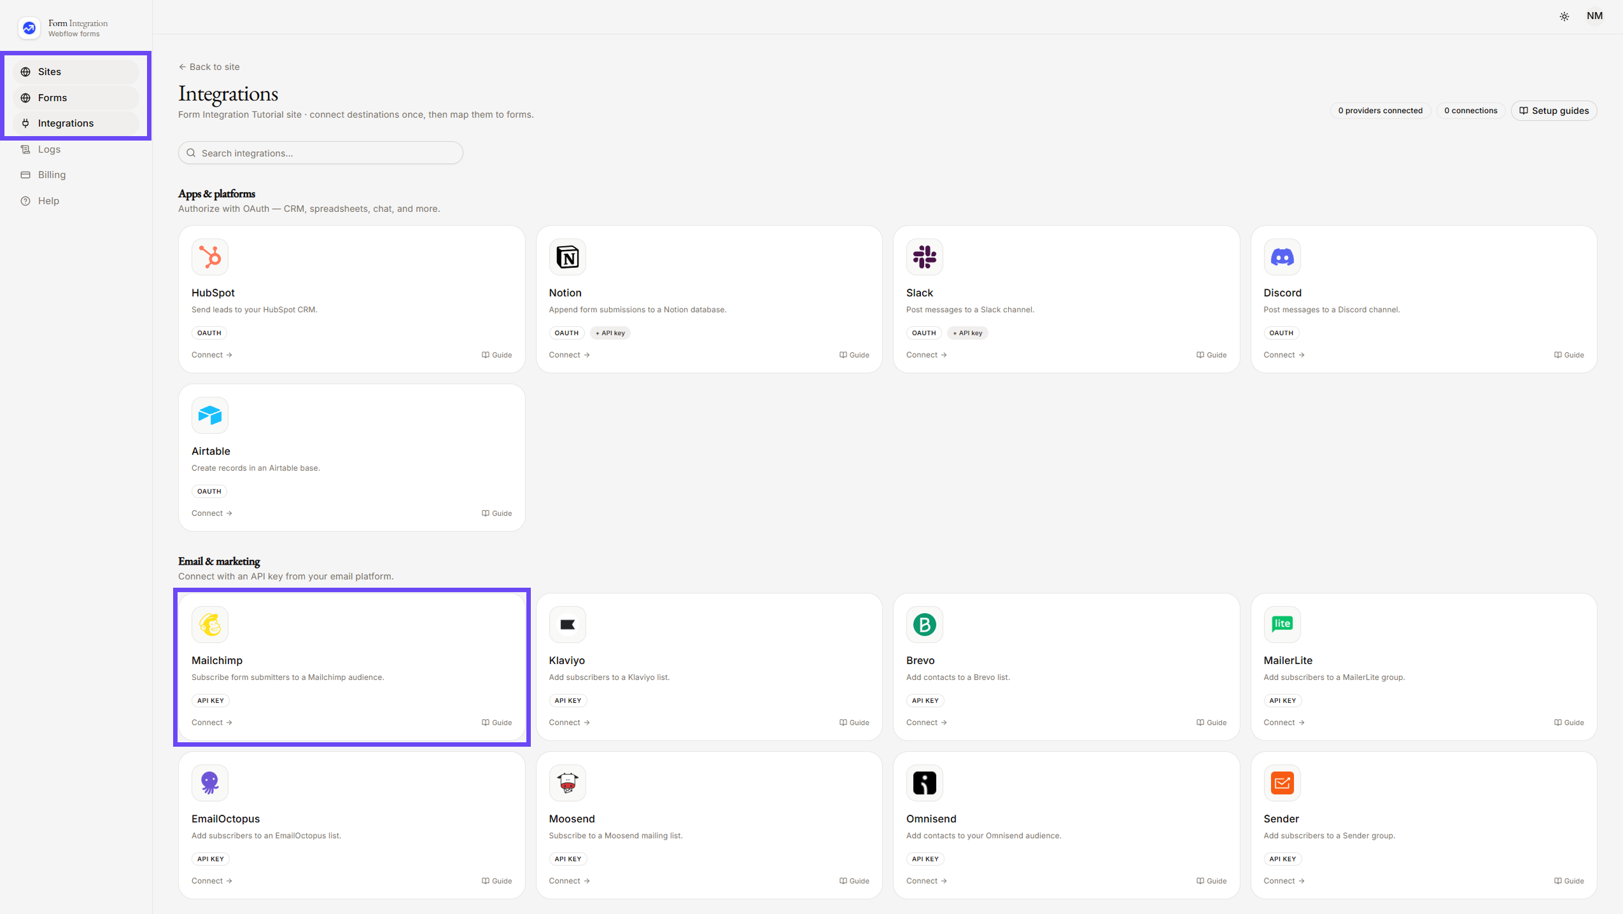Open the Moosend Guide link
Screen dimensions: 1623x914
pyautogui.click(x=854, y=881)
